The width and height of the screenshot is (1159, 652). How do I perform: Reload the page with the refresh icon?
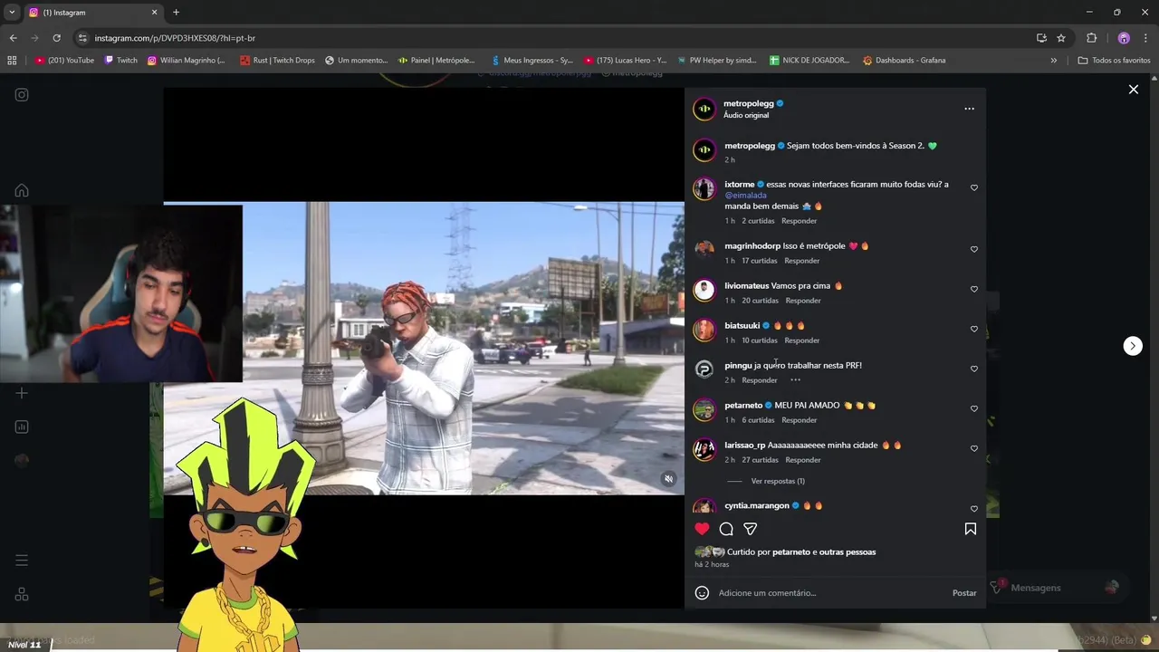click(56, 38)
